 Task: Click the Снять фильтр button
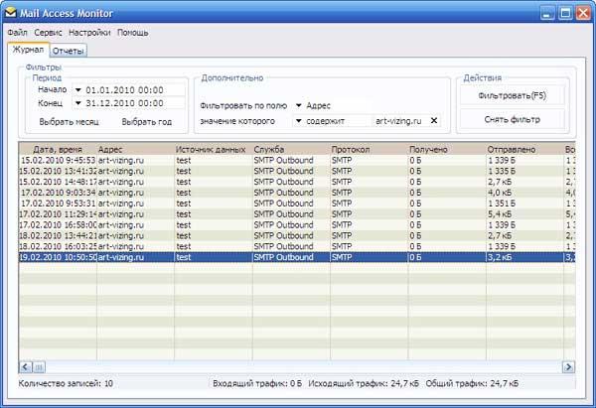(513, 120)
